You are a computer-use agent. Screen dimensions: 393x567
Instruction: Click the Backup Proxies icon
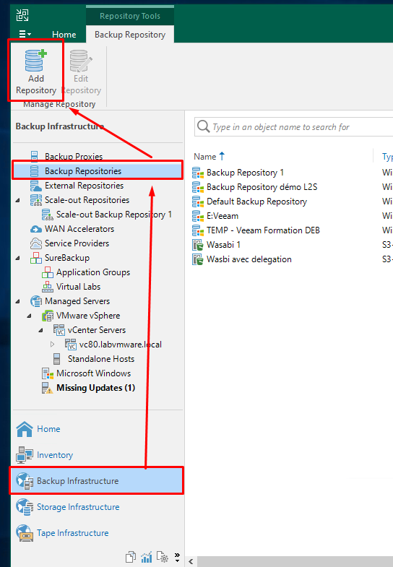[x=35, y=156]
